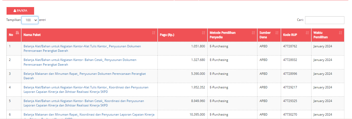
Task: Click Kode RUP 47728762
Action: 290,46
